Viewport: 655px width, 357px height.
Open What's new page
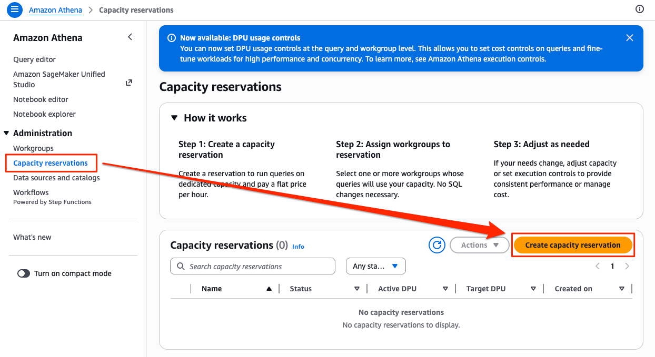(x=32, y=237)
